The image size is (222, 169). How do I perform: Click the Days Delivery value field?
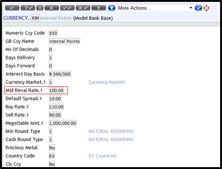click(51, 58)
